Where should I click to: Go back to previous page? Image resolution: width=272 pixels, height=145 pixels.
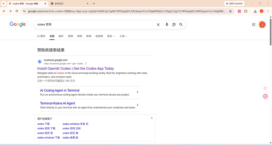pos(4,11)
